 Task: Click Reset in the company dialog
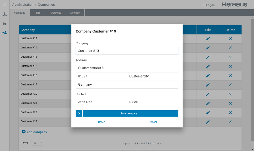pyautogui.click(x=101, y=122)
